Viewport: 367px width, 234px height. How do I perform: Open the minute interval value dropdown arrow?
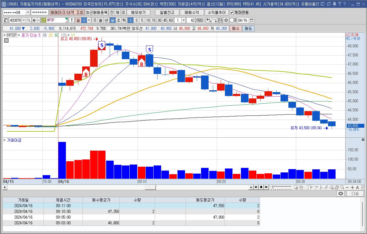(183, 20)
